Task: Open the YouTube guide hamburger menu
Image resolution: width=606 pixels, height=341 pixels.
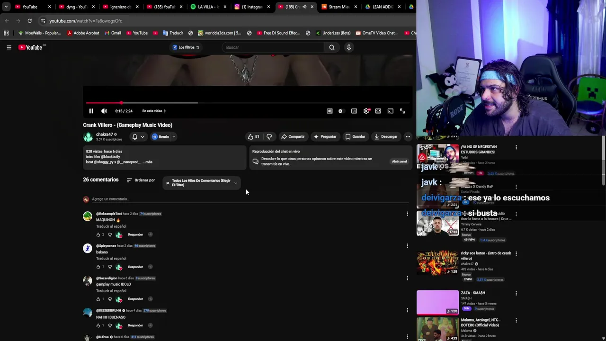Action: [9, 47]
